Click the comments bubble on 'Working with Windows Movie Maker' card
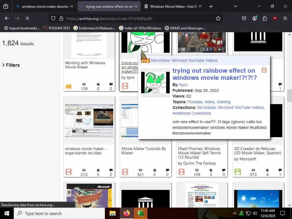Viewport: 292px width, 219px height. coord(111,84)
